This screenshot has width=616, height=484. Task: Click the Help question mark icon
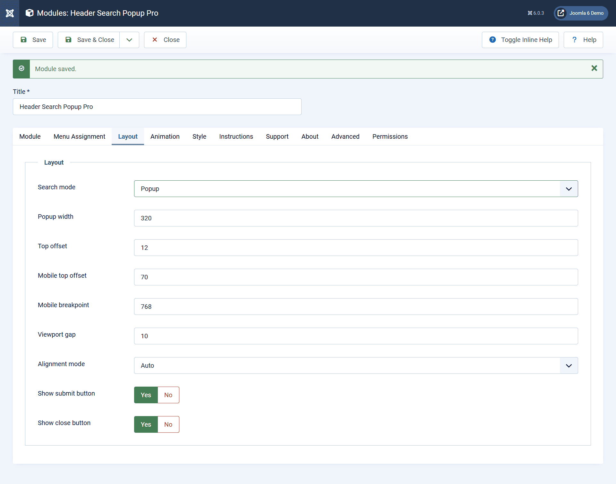[x=574, y=40]
